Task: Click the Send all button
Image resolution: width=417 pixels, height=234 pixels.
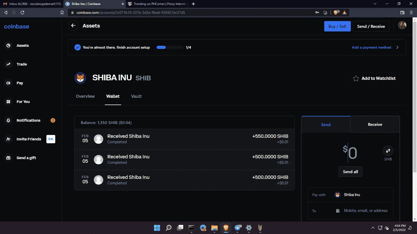Action: (350, 172)
